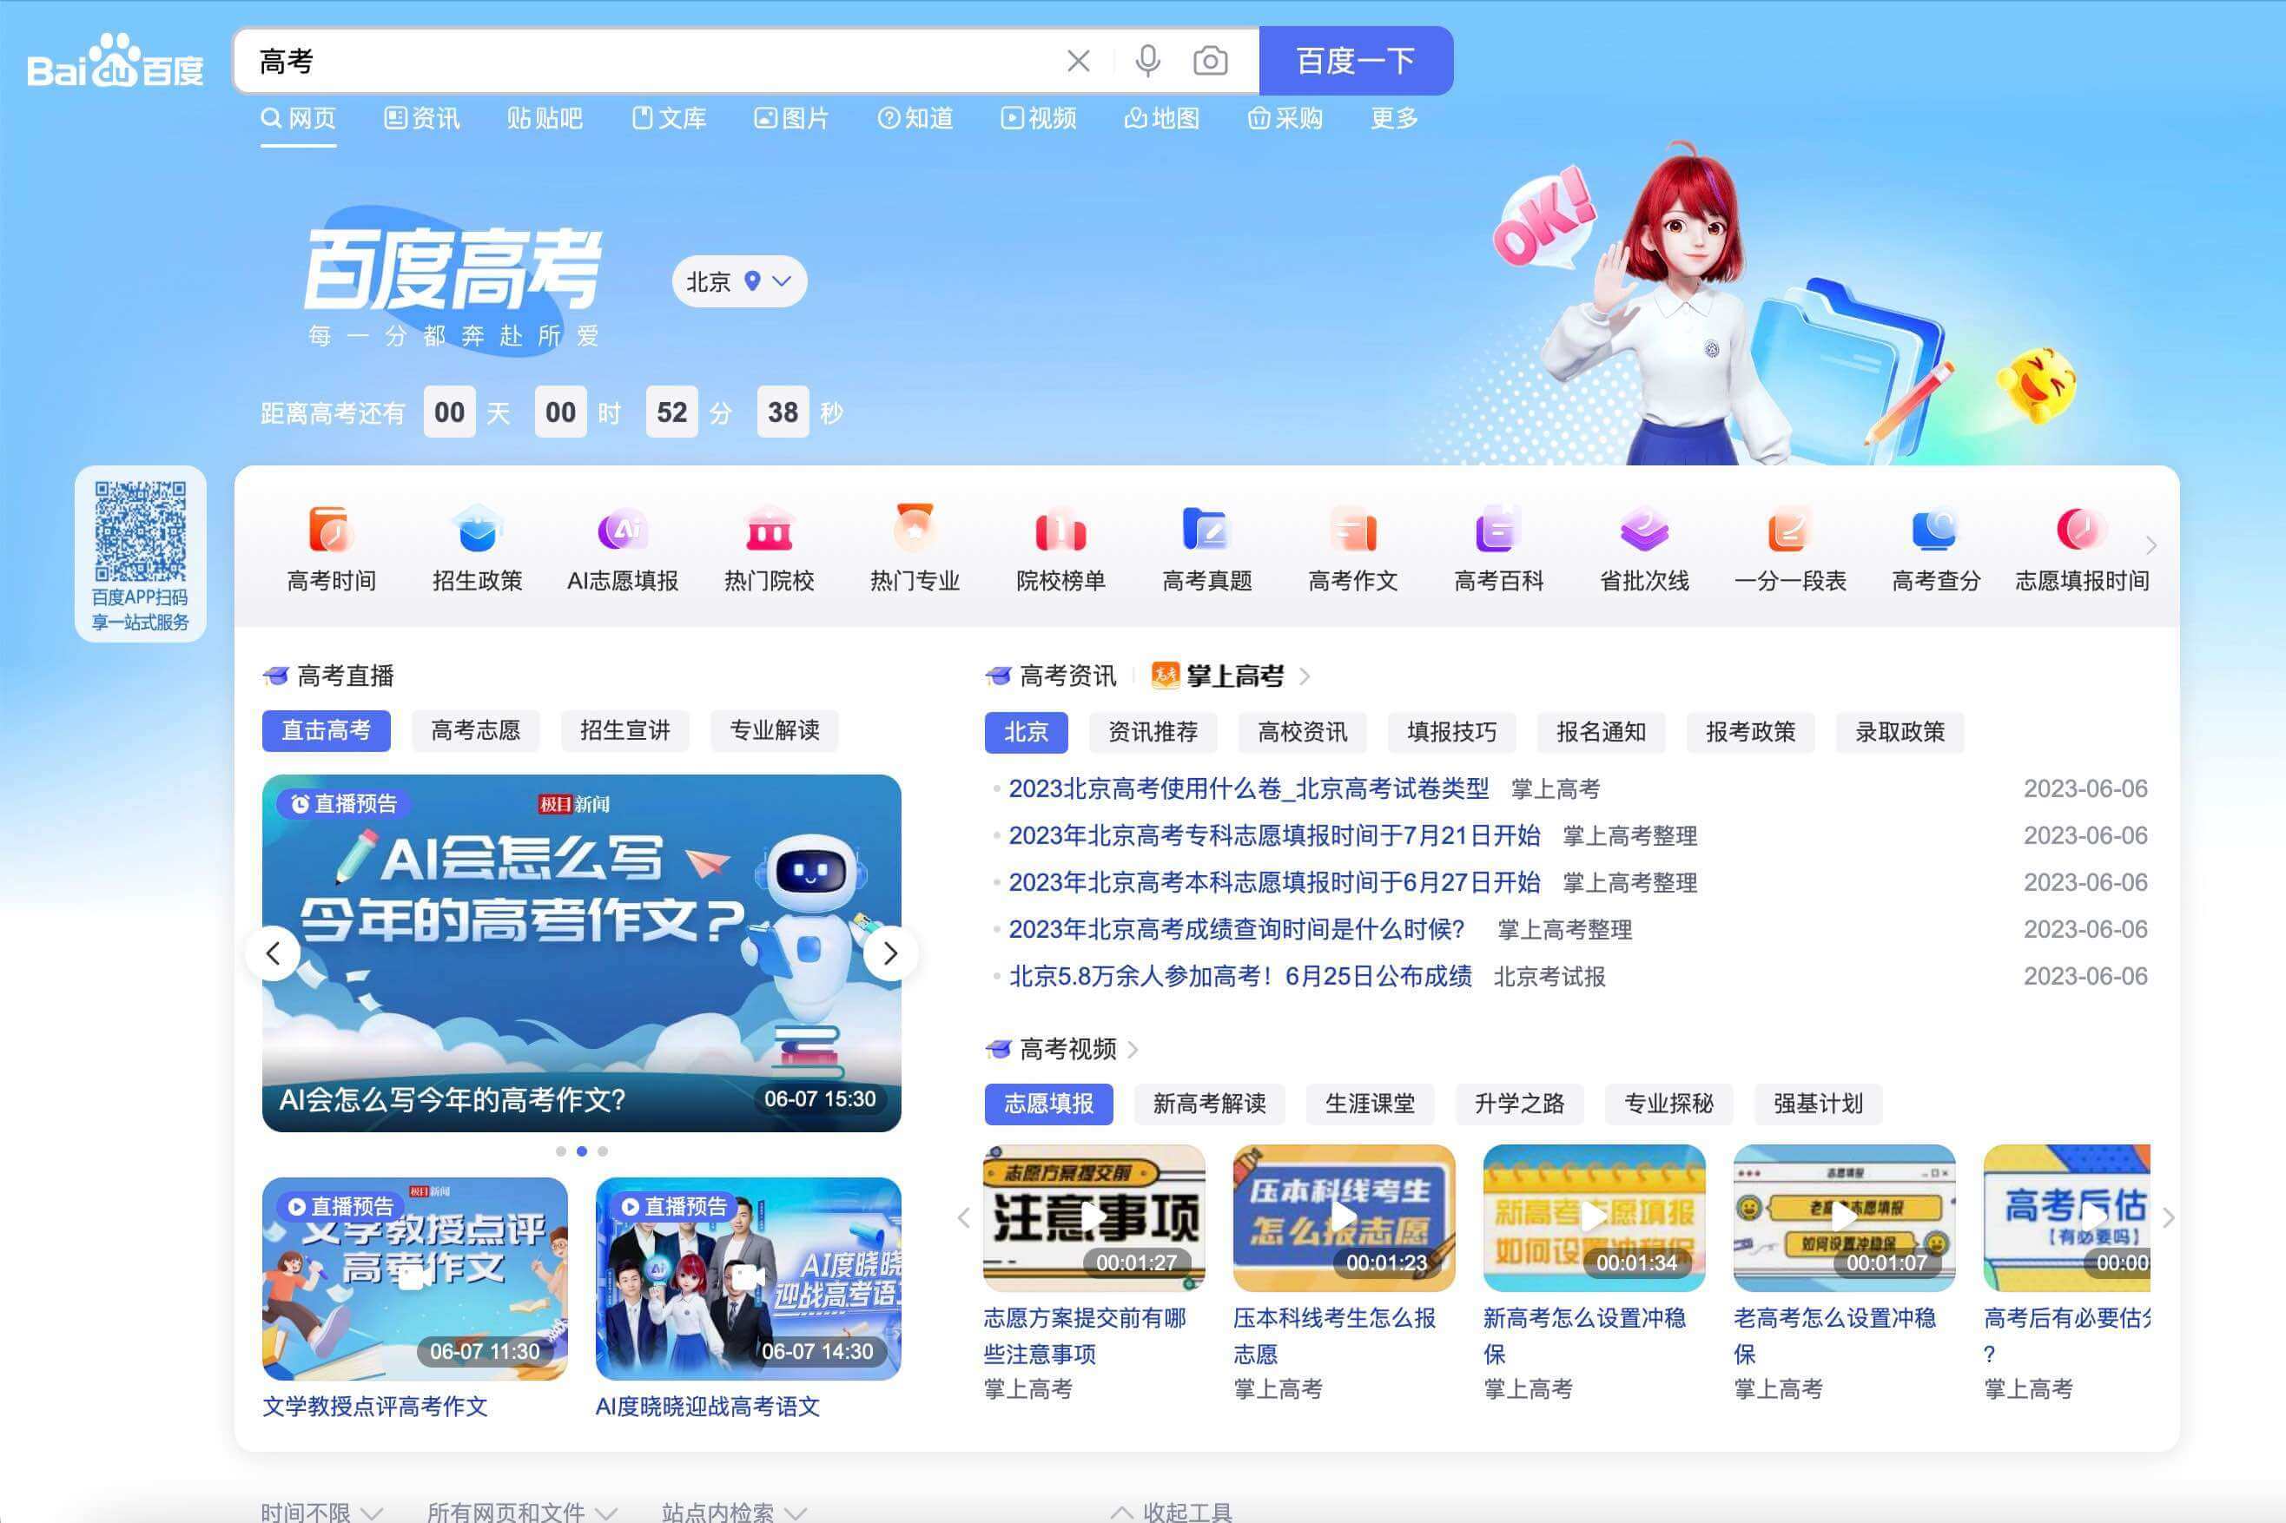
Task: Open the 采购 tab
Action: 1285,118
